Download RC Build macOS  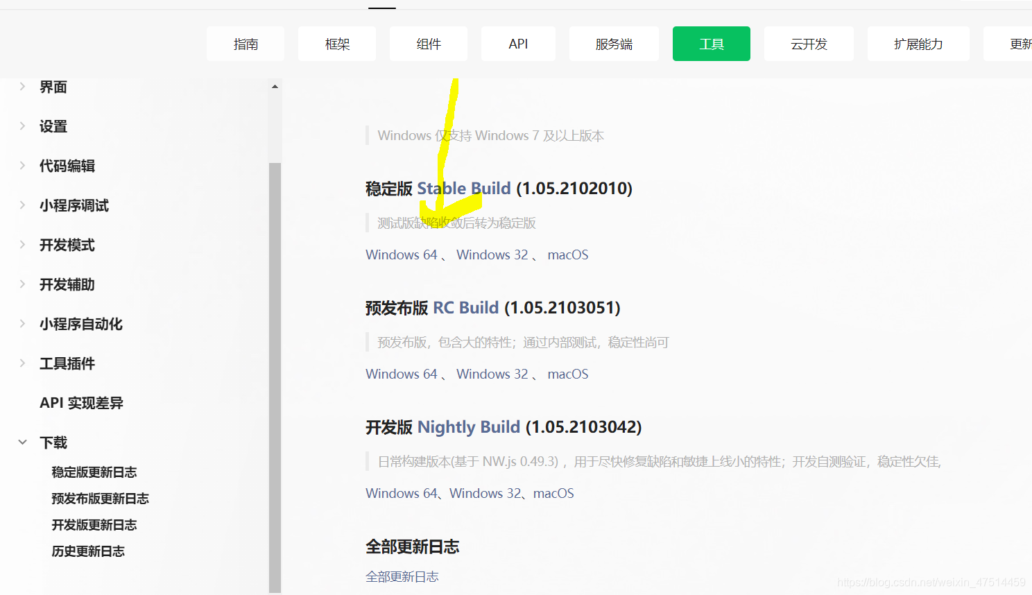point(568,374)
